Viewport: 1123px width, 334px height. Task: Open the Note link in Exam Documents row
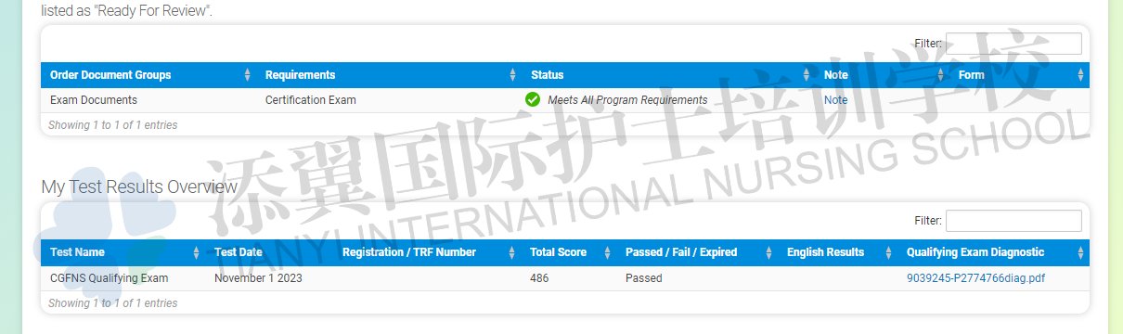835,100
